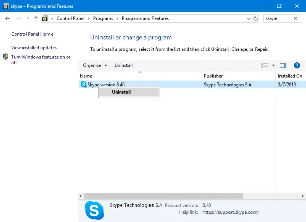The image size is (306, 222).
Task: Click the Control Panel icon in address bar
Action: coord(45,18)
